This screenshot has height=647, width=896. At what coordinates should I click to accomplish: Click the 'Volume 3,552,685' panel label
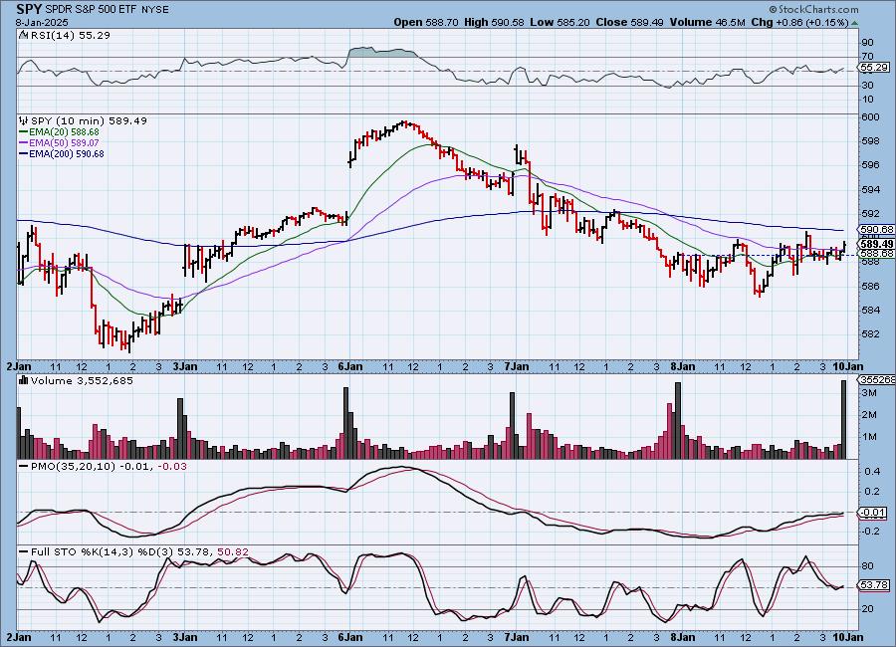pos(82,380)
